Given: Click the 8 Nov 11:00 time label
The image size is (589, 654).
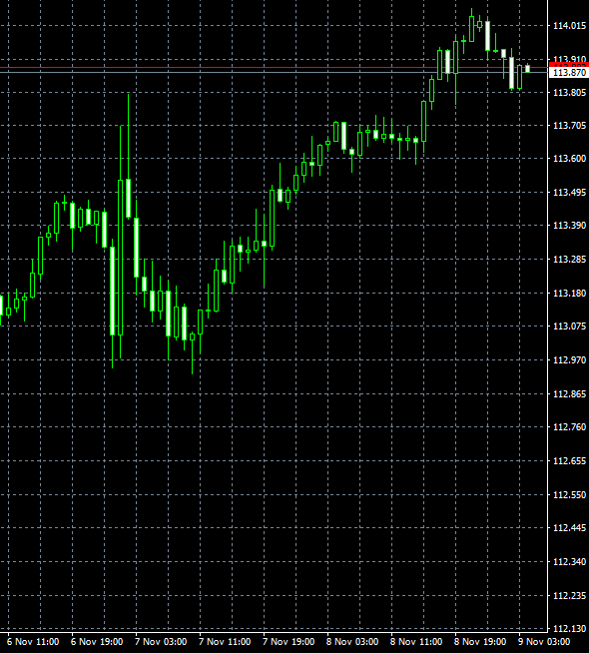Looking at the screenshot, I should 416,642.
